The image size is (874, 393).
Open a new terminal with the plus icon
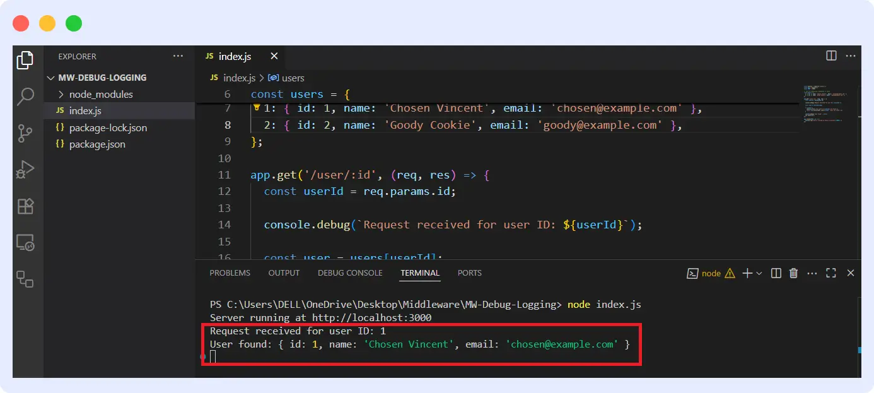coord(747,273)
